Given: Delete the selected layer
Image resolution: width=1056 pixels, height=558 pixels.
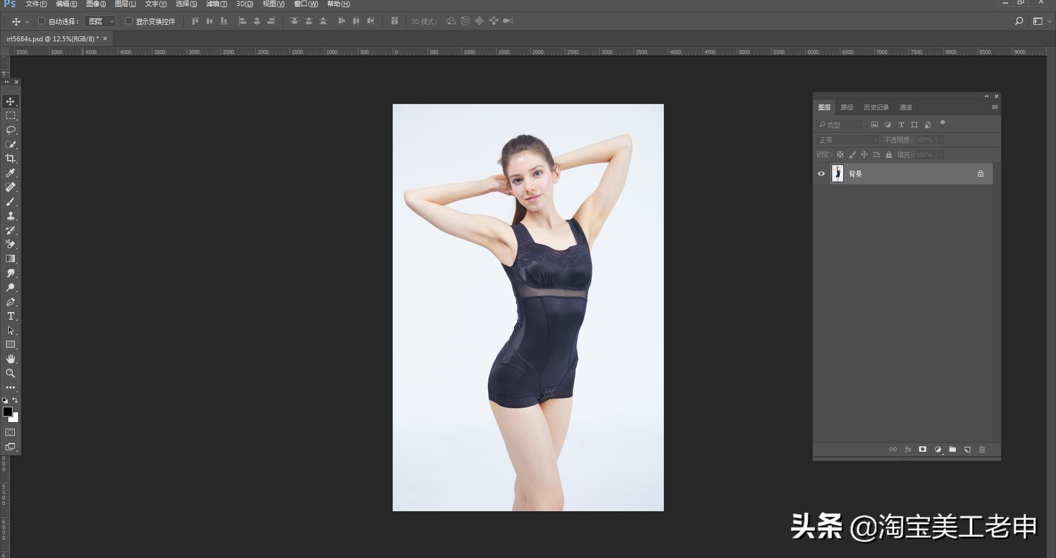Looking at the screenshot, I should point(982,450).
